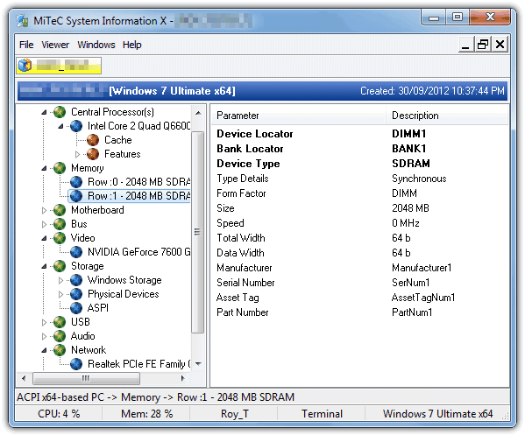Screen dimensions: 525x435
Task: Click the Row :0 memory module icon
Action: pos(76,182)
